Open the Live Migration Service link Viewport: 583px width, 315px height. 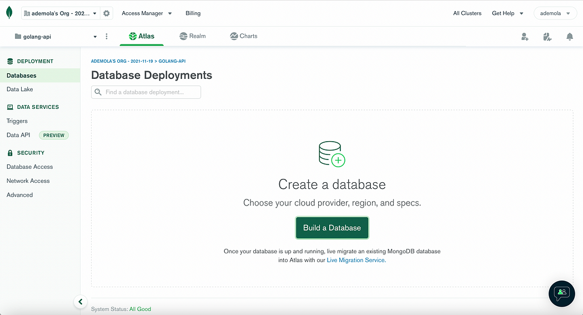[x=356, y=261]
